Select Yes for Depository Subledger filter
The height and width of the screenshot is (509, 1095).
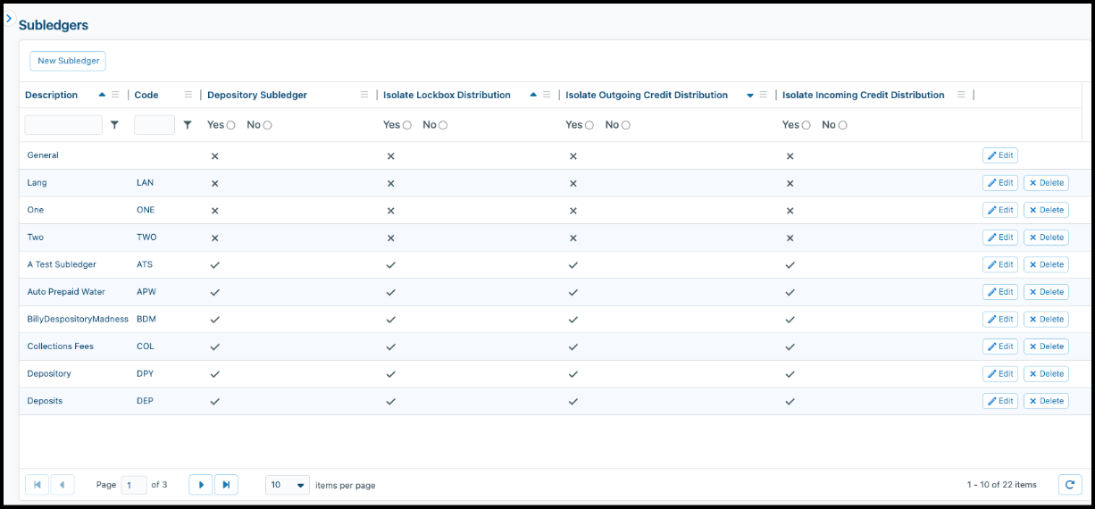click(x=231, y=125)
